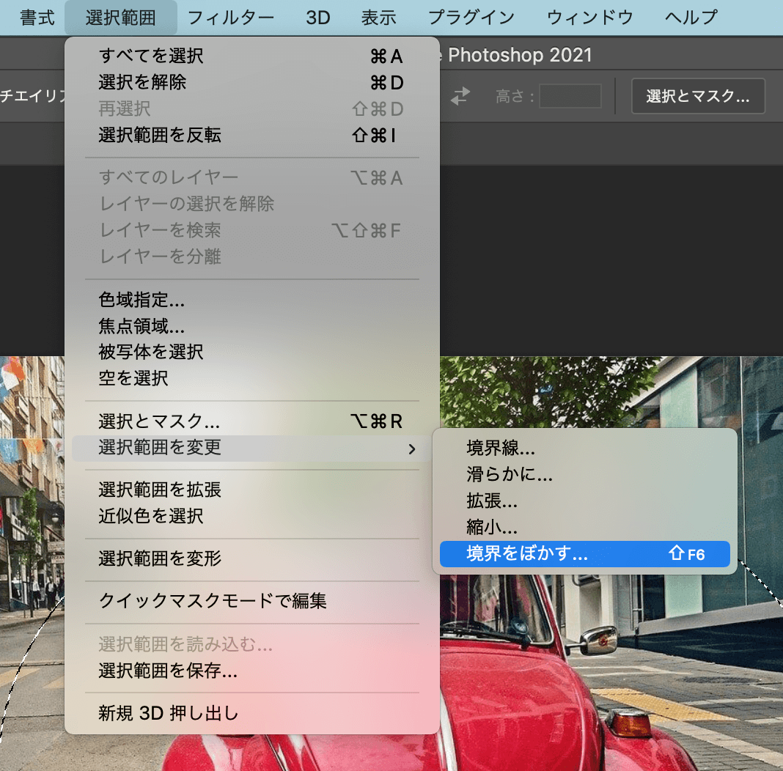
Task: Choose 色域指定... menu entry
Action: tap(251, 300)
